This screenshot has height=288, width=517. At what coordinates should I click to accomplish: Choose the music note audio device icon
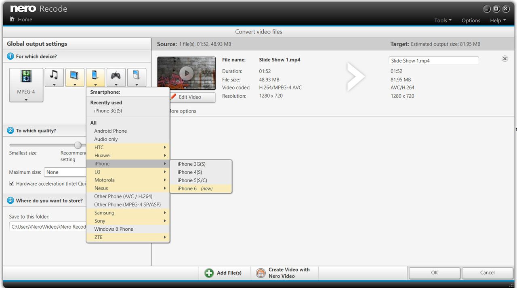(x=54, y=75)
